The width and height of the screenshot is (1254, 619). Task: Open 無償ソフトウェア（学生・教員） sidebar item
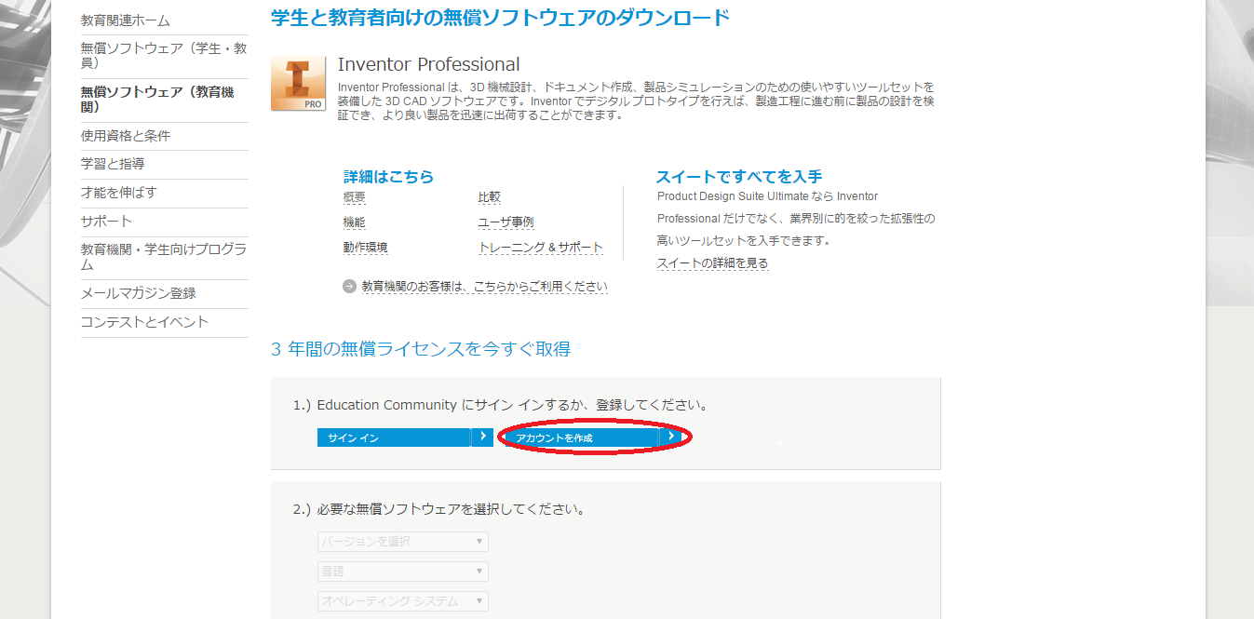pos(164,55)
